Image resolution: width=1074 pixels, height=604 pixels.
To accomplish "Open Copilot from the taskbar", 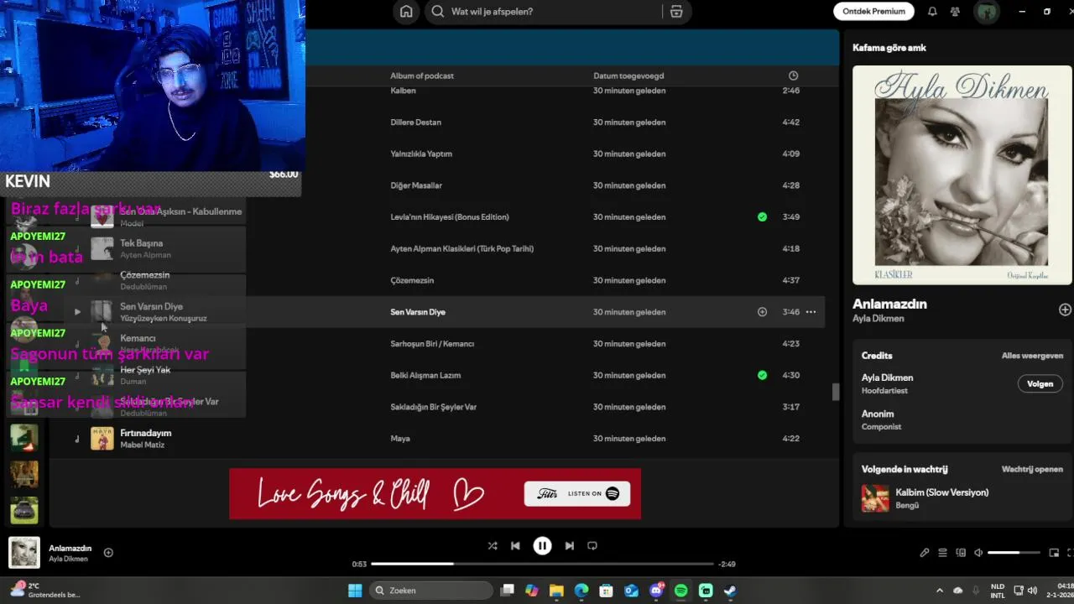I will click(532, 591).
